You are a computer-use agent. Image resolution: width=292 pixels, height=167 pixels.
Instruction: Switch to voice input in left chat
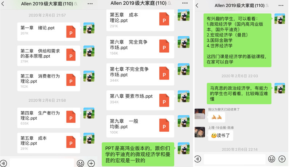3,163
